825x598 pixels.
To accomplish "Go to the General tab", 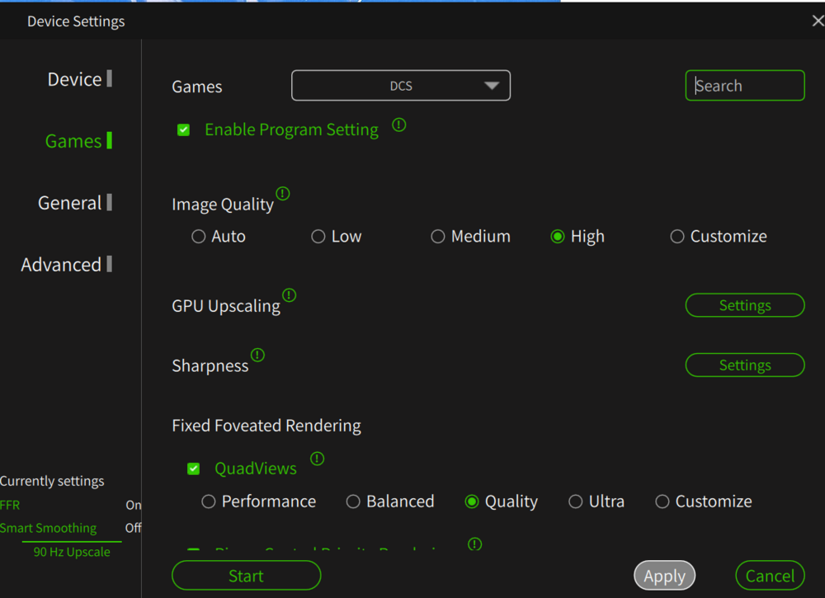I will tap(70, 203).
